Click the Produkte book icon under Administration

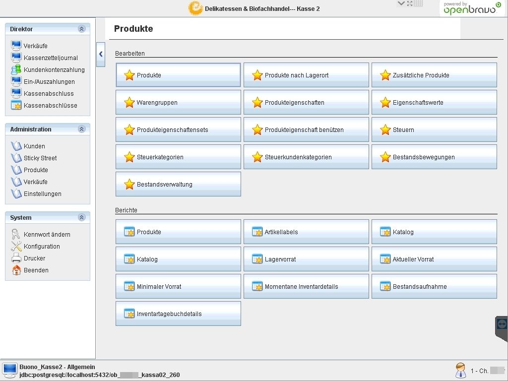16,170
